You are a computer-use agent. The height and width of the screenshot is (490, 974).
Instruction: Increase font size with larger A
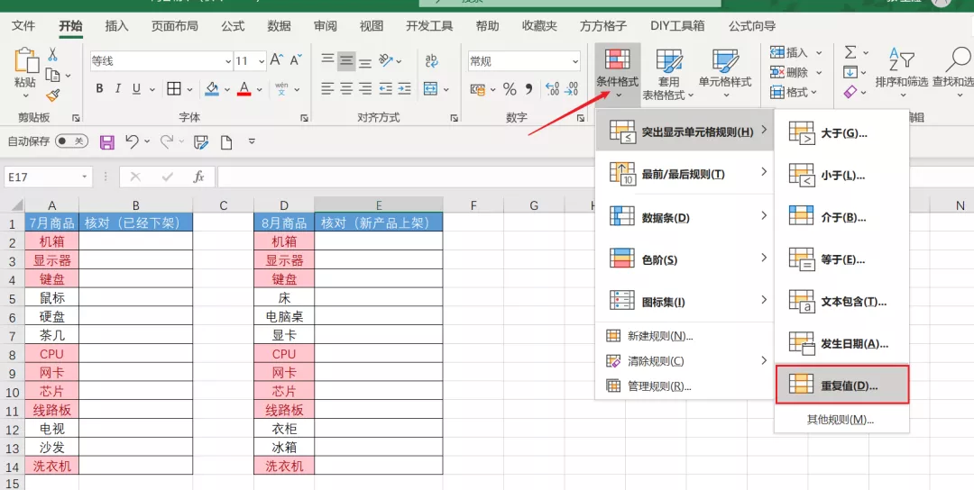277,60
